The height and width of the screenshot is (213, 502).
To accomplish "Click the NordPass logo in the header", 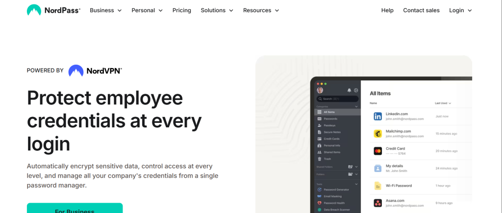I will coord(53,10).
